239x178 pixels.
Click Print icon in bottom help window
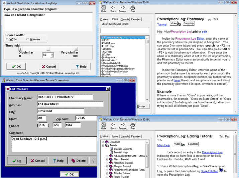(x=133, y=125)
